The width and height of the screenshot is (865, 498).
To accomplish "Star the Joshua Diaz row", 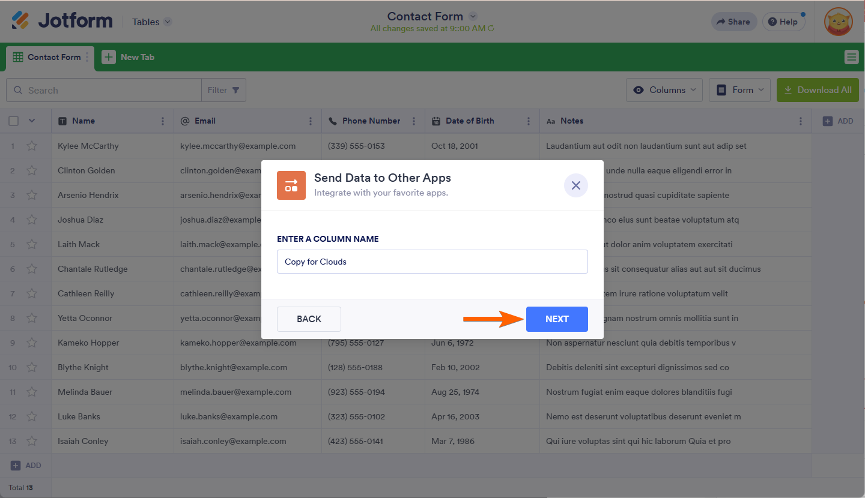I will 32,220.
